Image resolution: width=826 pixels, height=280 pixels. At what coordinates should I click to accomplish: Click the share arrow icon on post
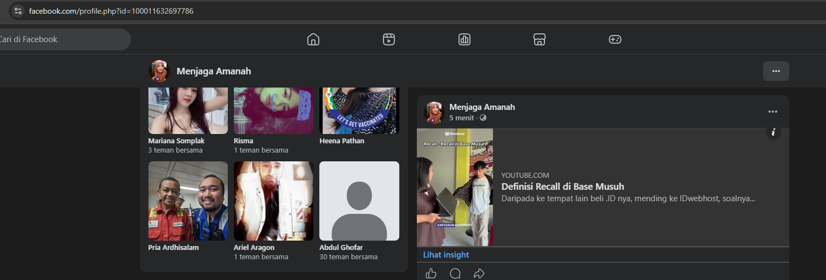pyautogui.click(x=479, y=273)
